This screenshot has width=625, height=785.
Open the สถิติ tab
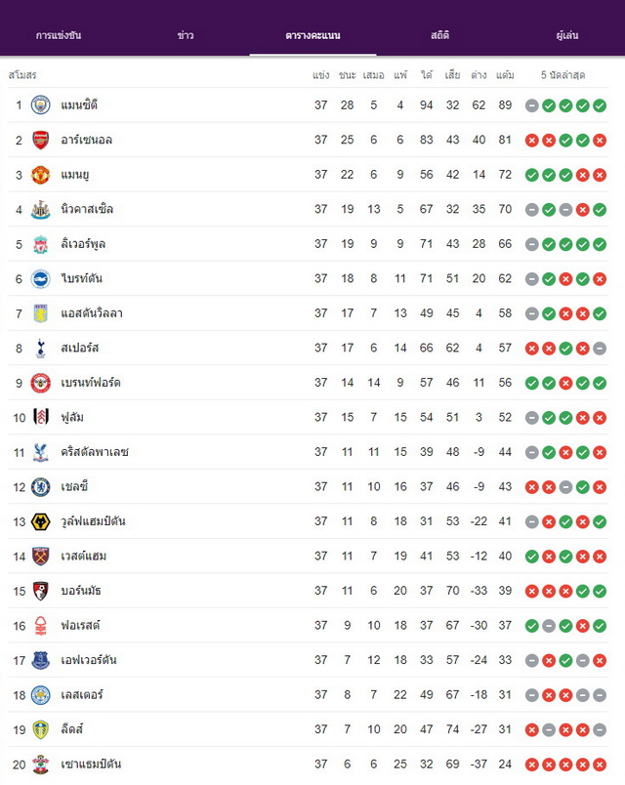[439, 35]
